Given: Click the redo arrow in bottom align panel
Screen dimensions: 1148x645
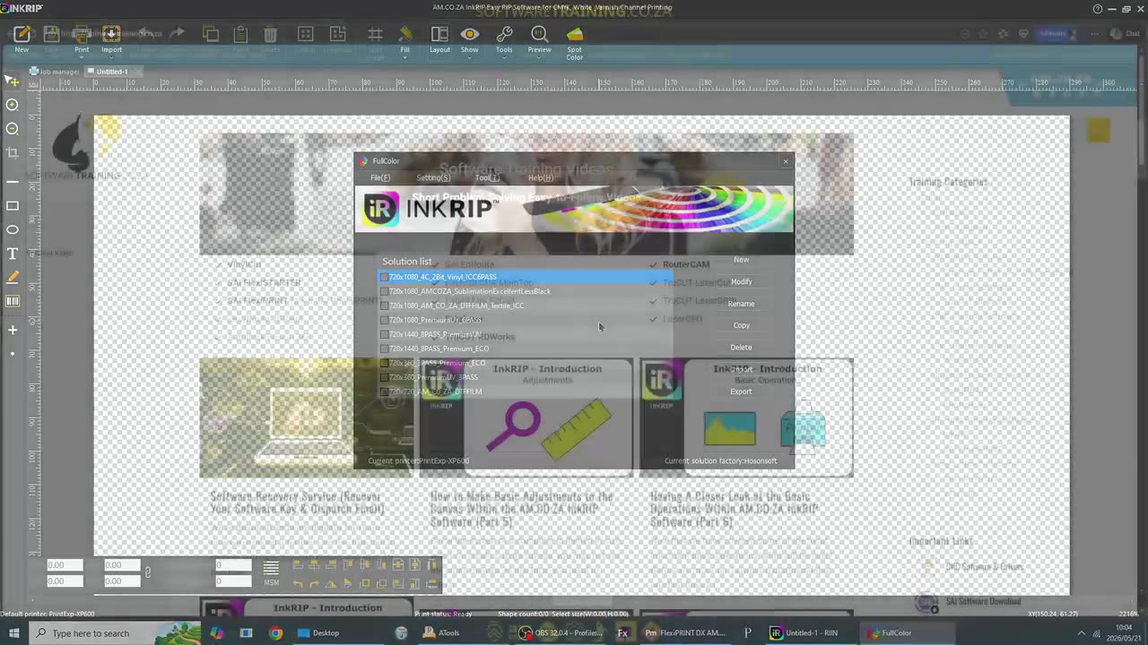Looking at the screenshot, I should pos(314,583).
